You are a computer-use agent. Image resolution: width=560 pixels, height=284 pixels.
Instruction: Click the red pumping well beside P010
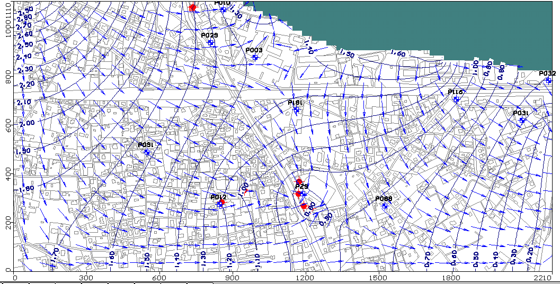click(192, 7)
